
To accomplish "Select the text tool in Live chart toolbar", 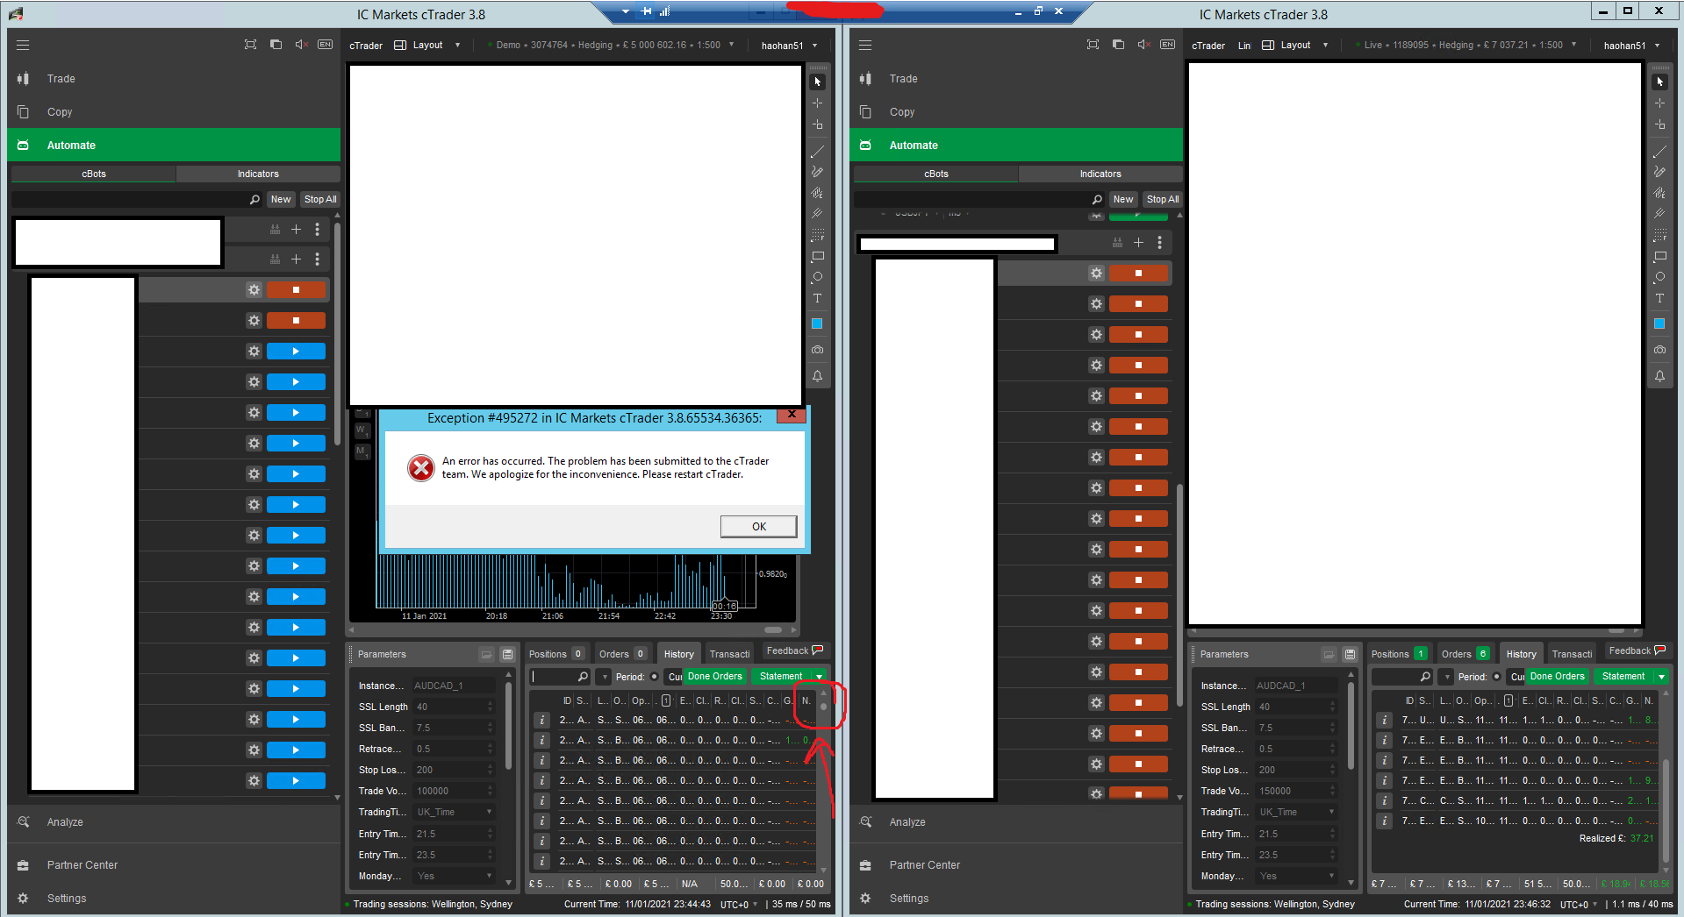I will click(1659, 299).
